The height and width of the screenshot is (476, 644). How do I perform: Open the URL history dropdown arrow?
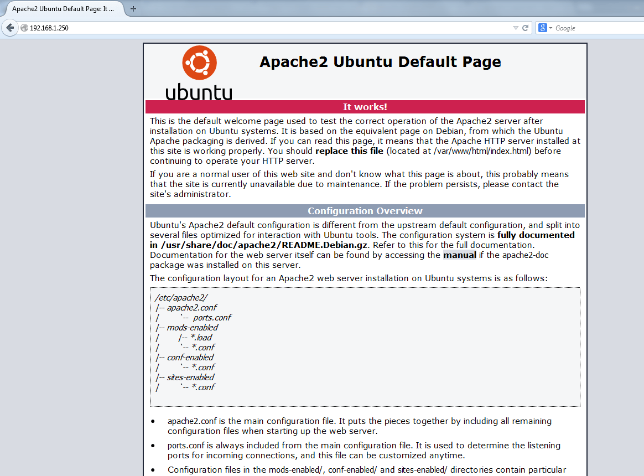click(x=516, y=28)
